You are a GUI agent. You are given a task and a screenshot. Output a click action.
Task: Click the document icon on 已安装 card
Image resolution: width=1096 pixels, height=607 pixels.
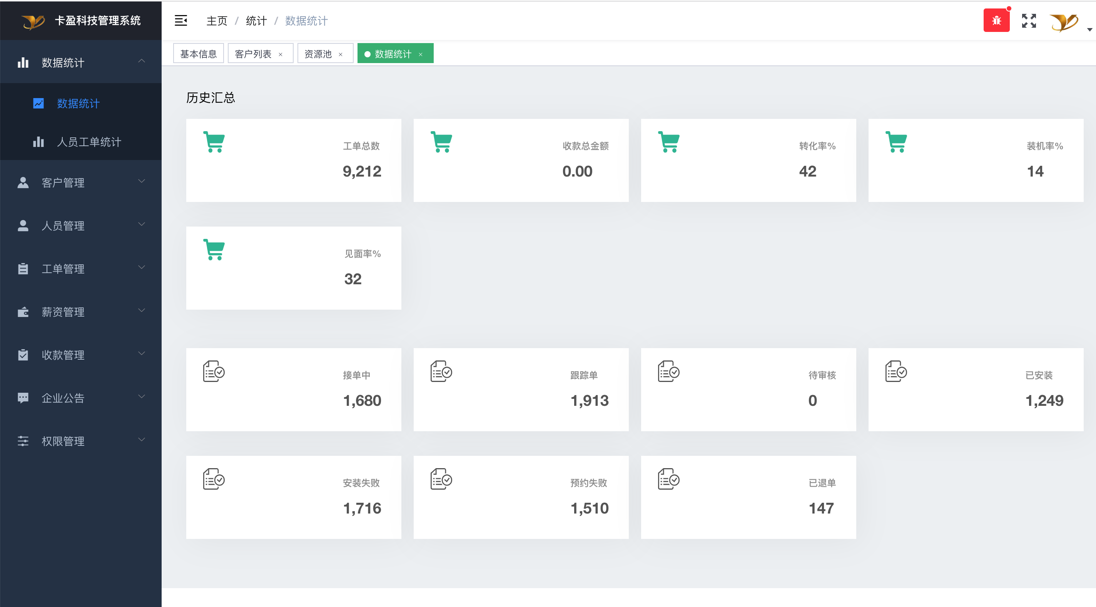tap(896, 371)
